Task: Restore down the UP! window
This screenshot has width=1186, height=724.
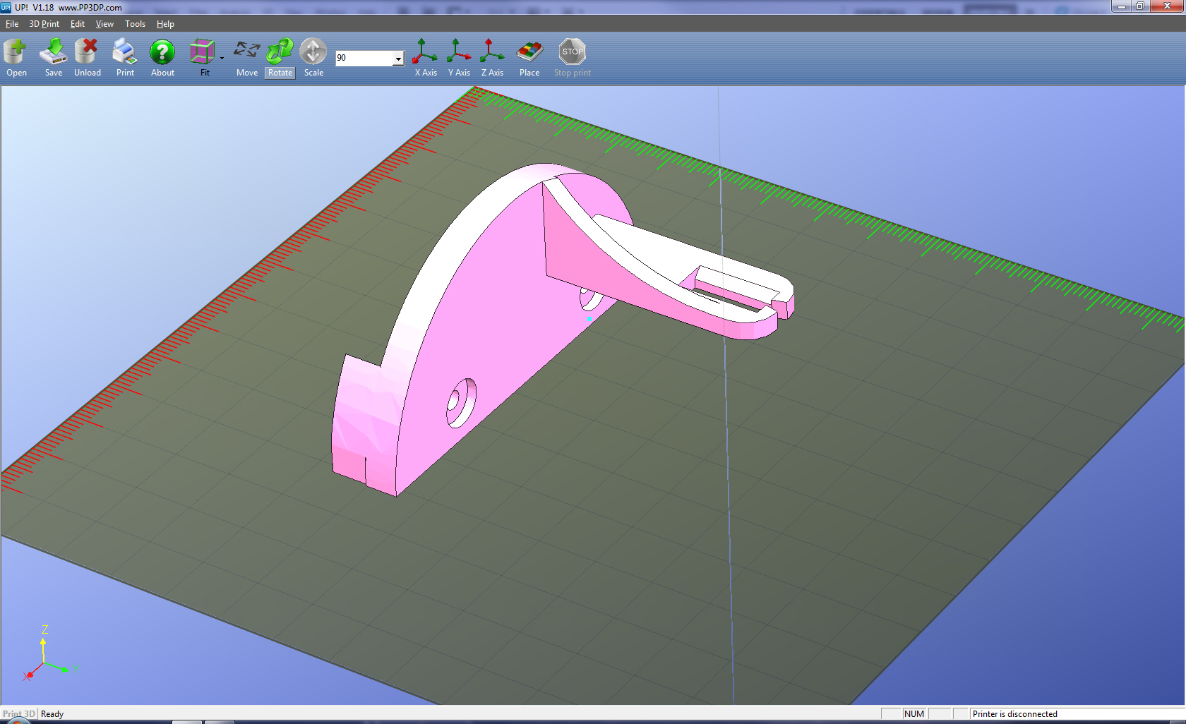Action: tap(1140, 6)
